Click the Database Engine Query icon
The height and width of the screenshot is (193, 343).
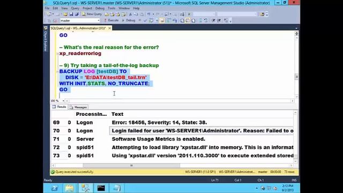pos(107,14)
